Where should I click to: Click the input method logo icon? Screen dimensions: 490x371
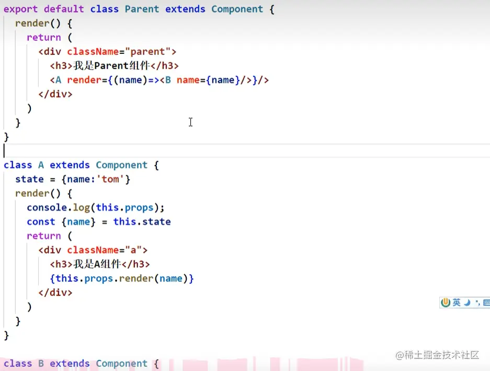446,302
